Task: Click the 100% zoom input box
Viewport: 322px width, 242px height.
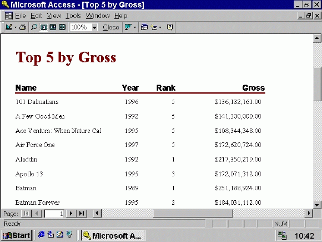Action: [x=80, y=27]
